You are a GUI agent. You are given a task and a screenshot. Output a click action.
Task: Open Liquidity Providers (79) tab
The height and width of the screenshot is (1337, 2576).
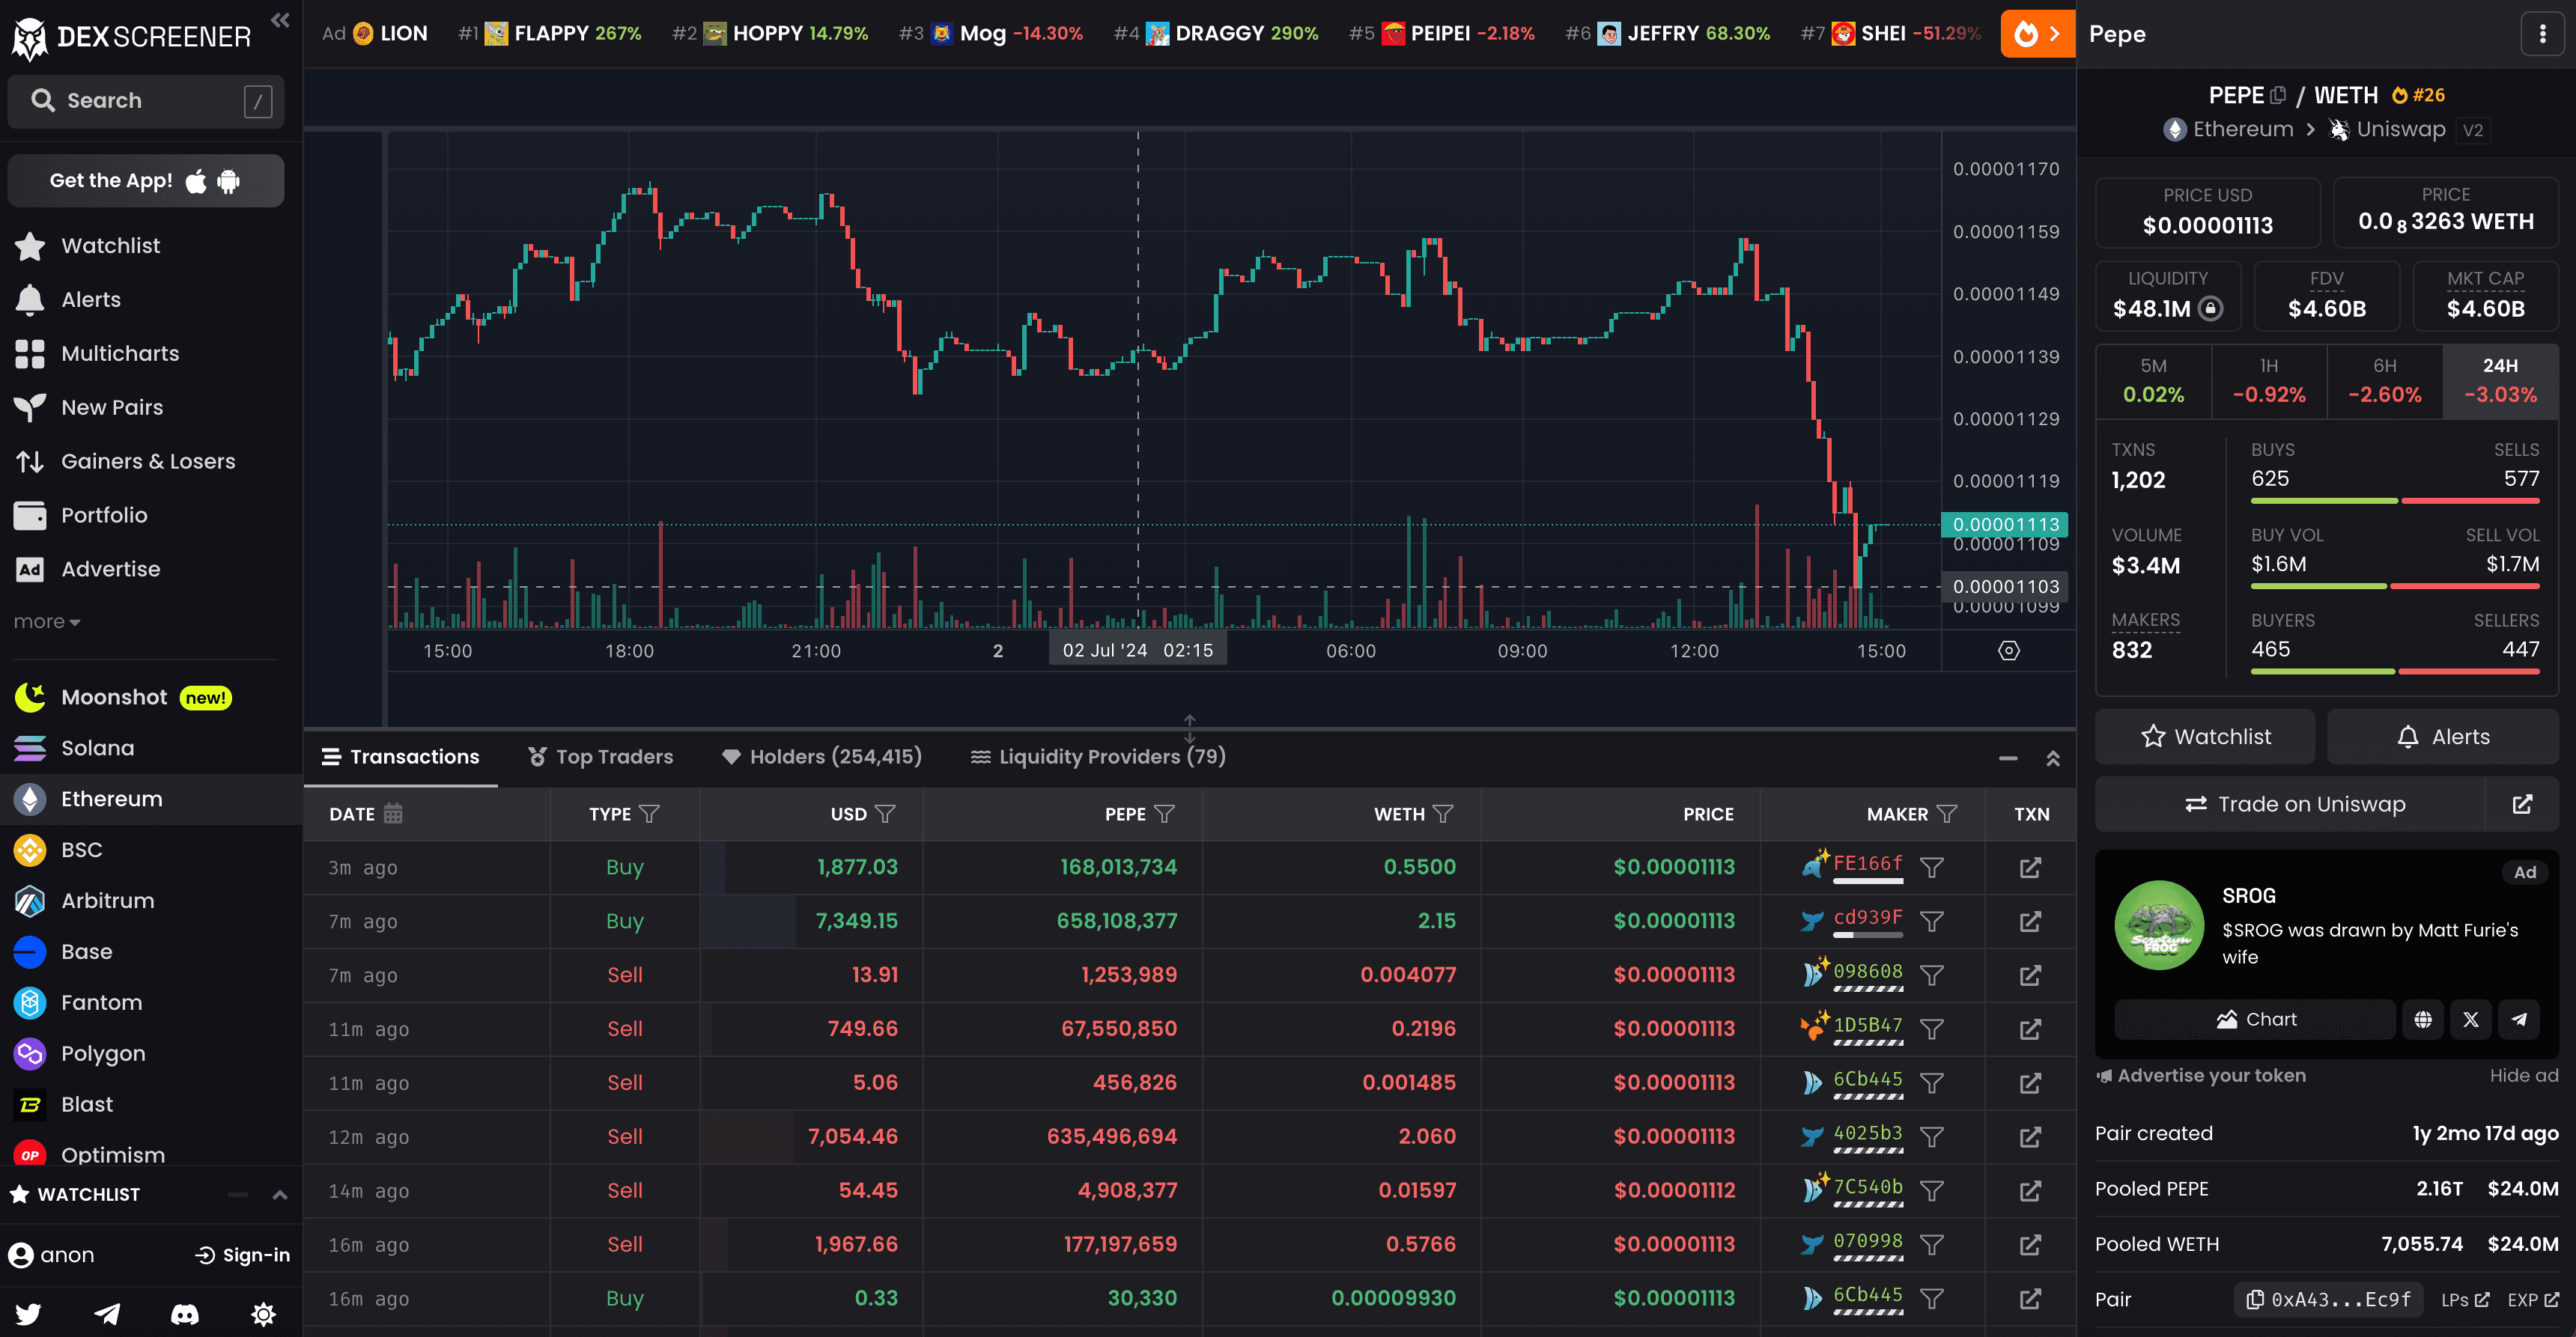coord(1097,757)
